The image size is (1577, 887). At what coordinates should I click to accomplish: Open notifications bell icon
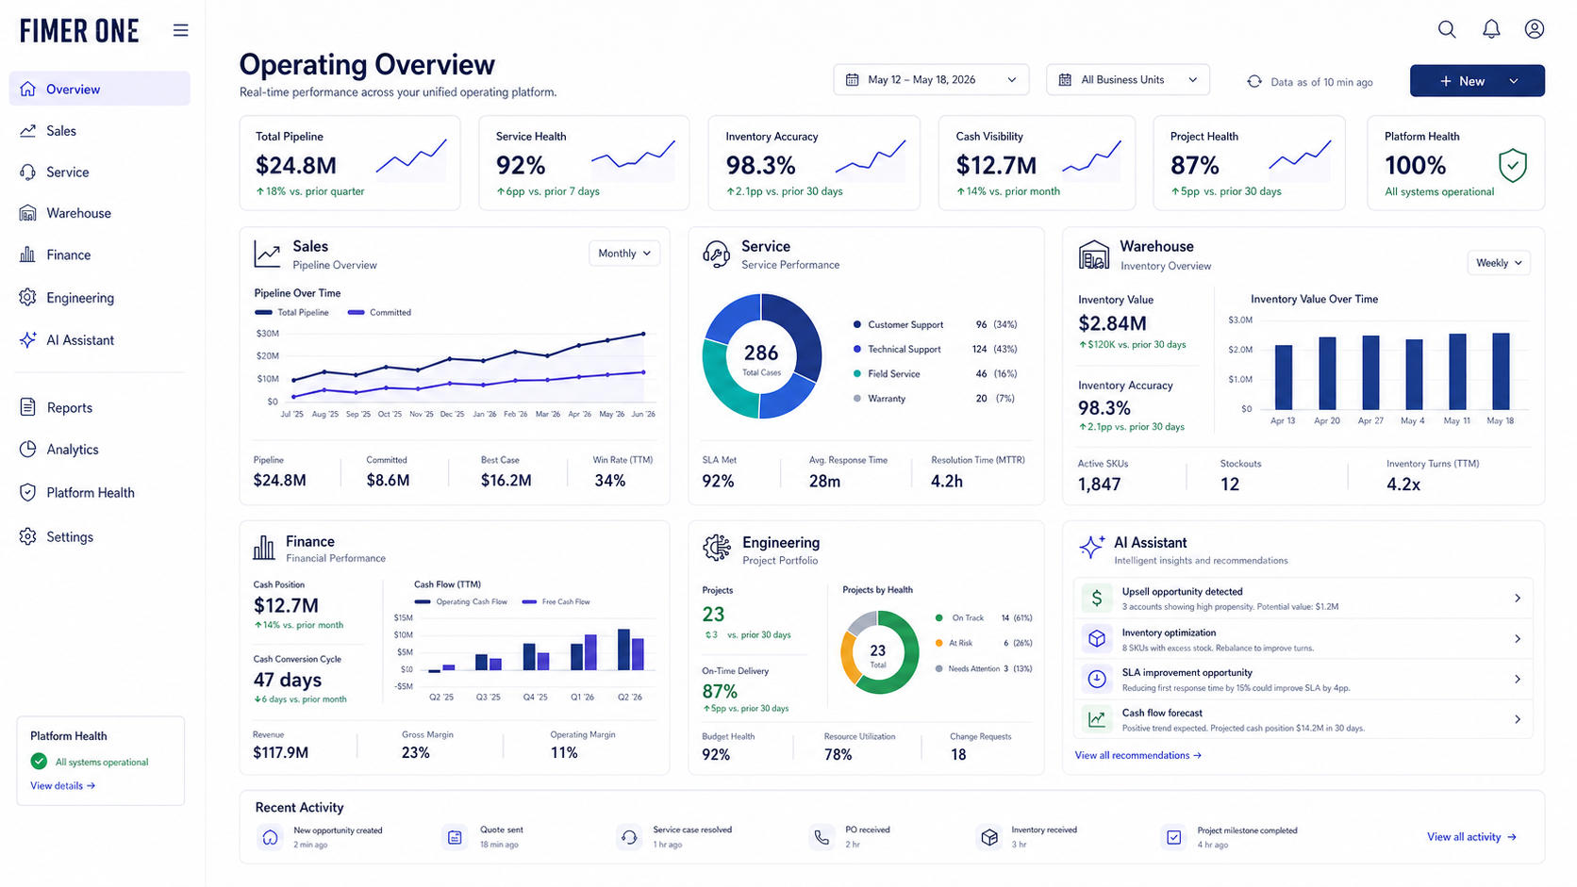point(1491,29)
